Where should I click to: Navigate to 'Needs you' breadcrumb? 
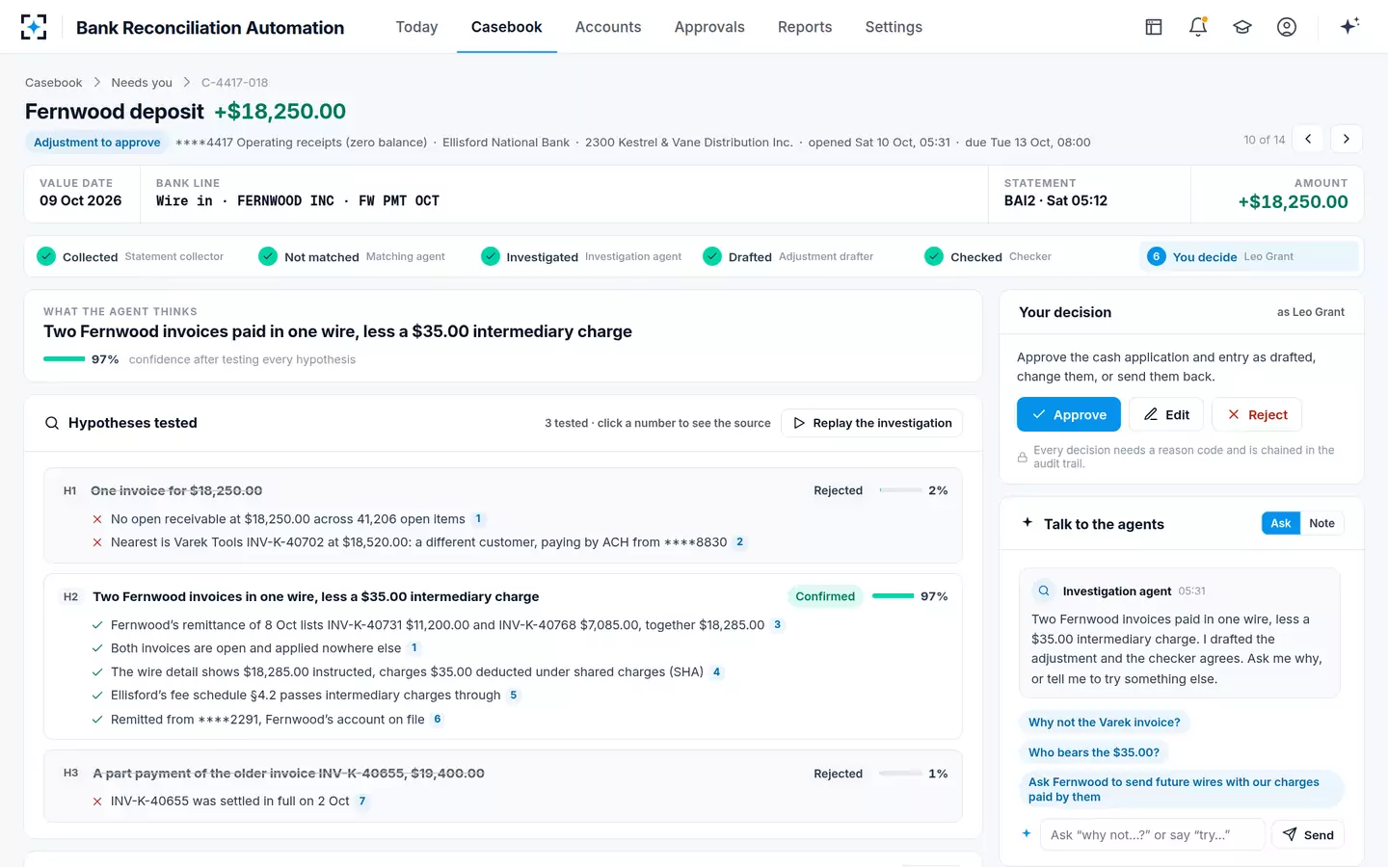pyautogui.click(x=142, y=83)
